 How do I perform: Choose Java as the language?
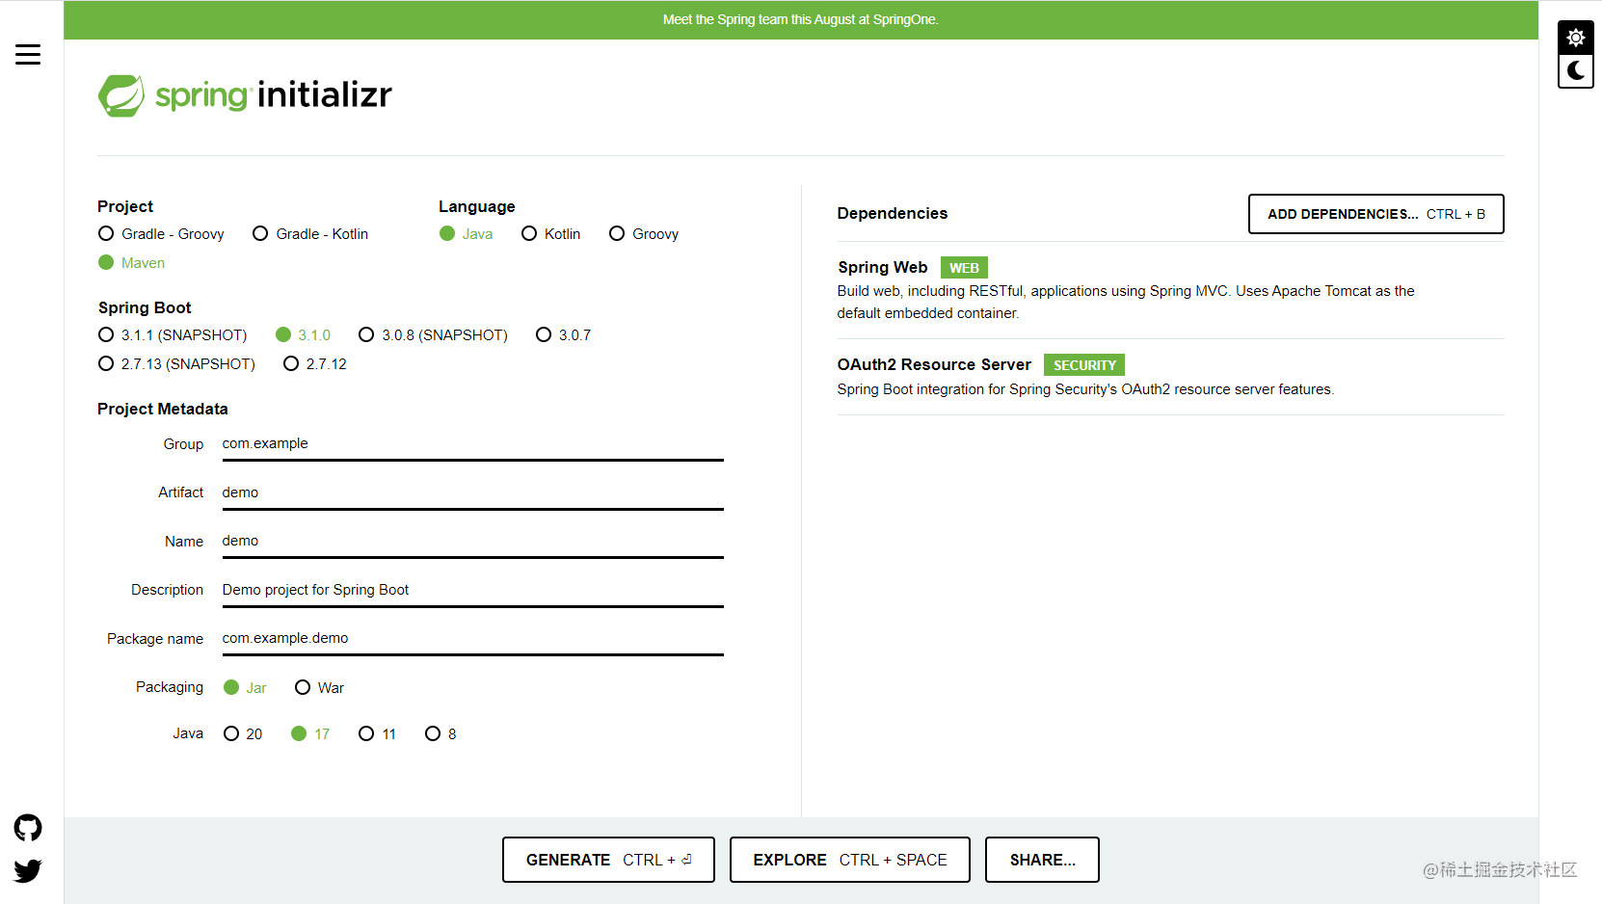point(466,234)
